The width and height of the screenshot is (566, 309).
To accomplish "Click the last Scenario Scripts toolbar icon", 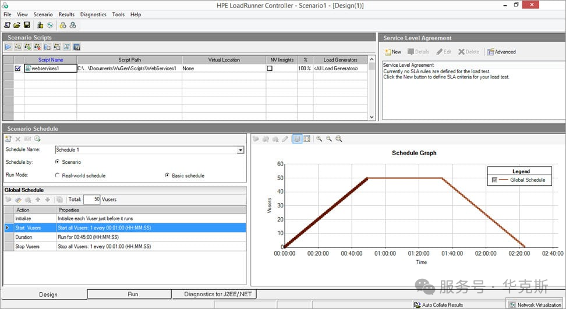I will click(76, 47).
